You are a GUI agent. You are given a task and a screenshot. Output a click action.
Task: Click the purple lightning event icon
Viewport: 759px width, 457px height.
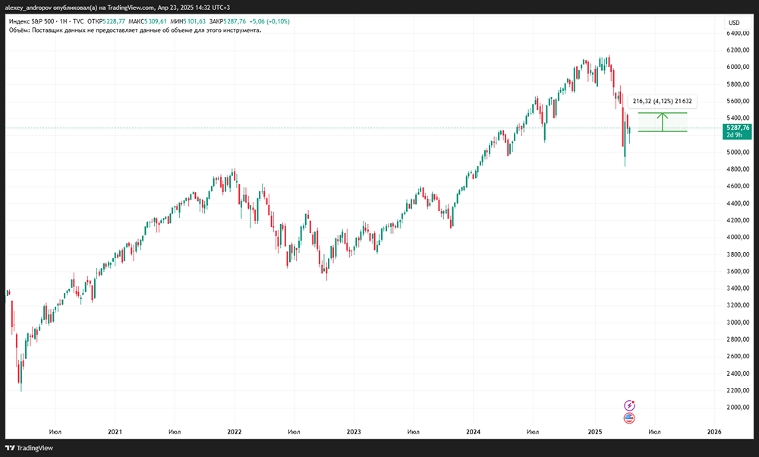click(x=629, y=405)
